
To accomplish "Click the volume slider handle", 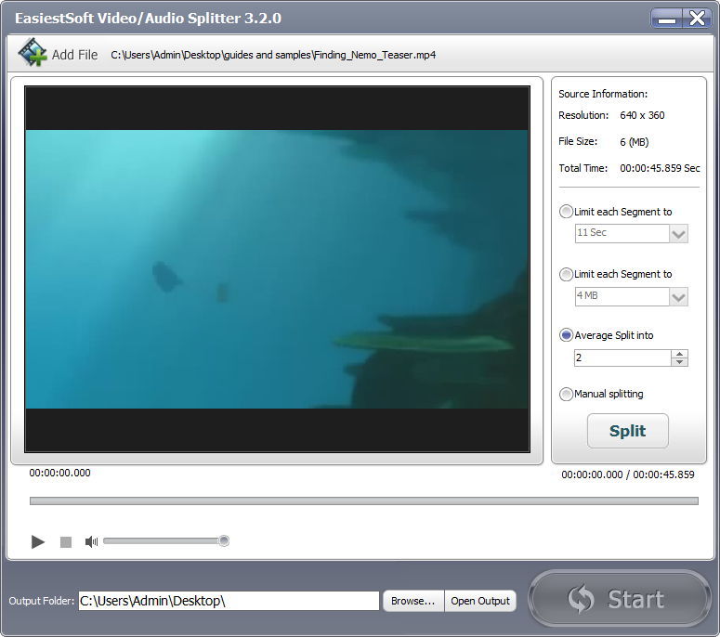I will coord(224,541).
